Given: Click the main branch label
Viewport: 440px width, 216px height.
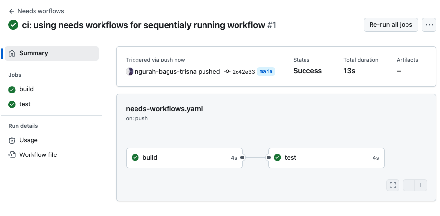Looking at the screenshot, I should click(x=266, y=71).
